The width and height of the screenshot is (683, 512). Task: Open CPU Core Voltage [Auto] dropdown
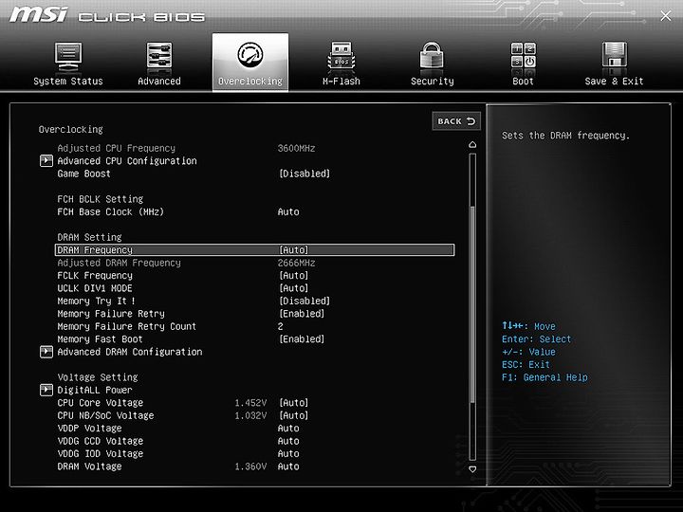[293, 403]
